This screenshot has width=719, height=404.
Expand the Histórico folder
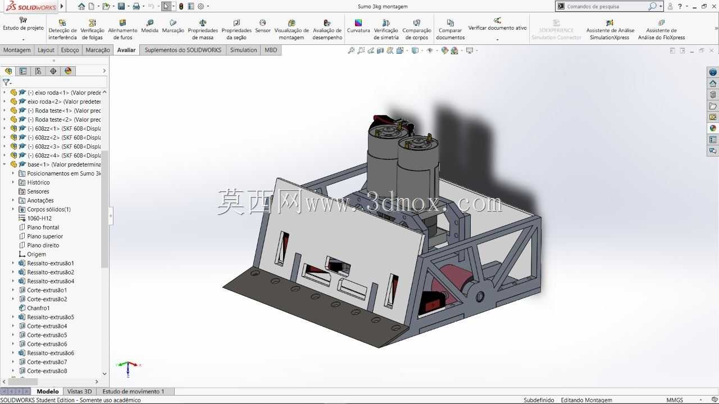click(x=13, y=182)
